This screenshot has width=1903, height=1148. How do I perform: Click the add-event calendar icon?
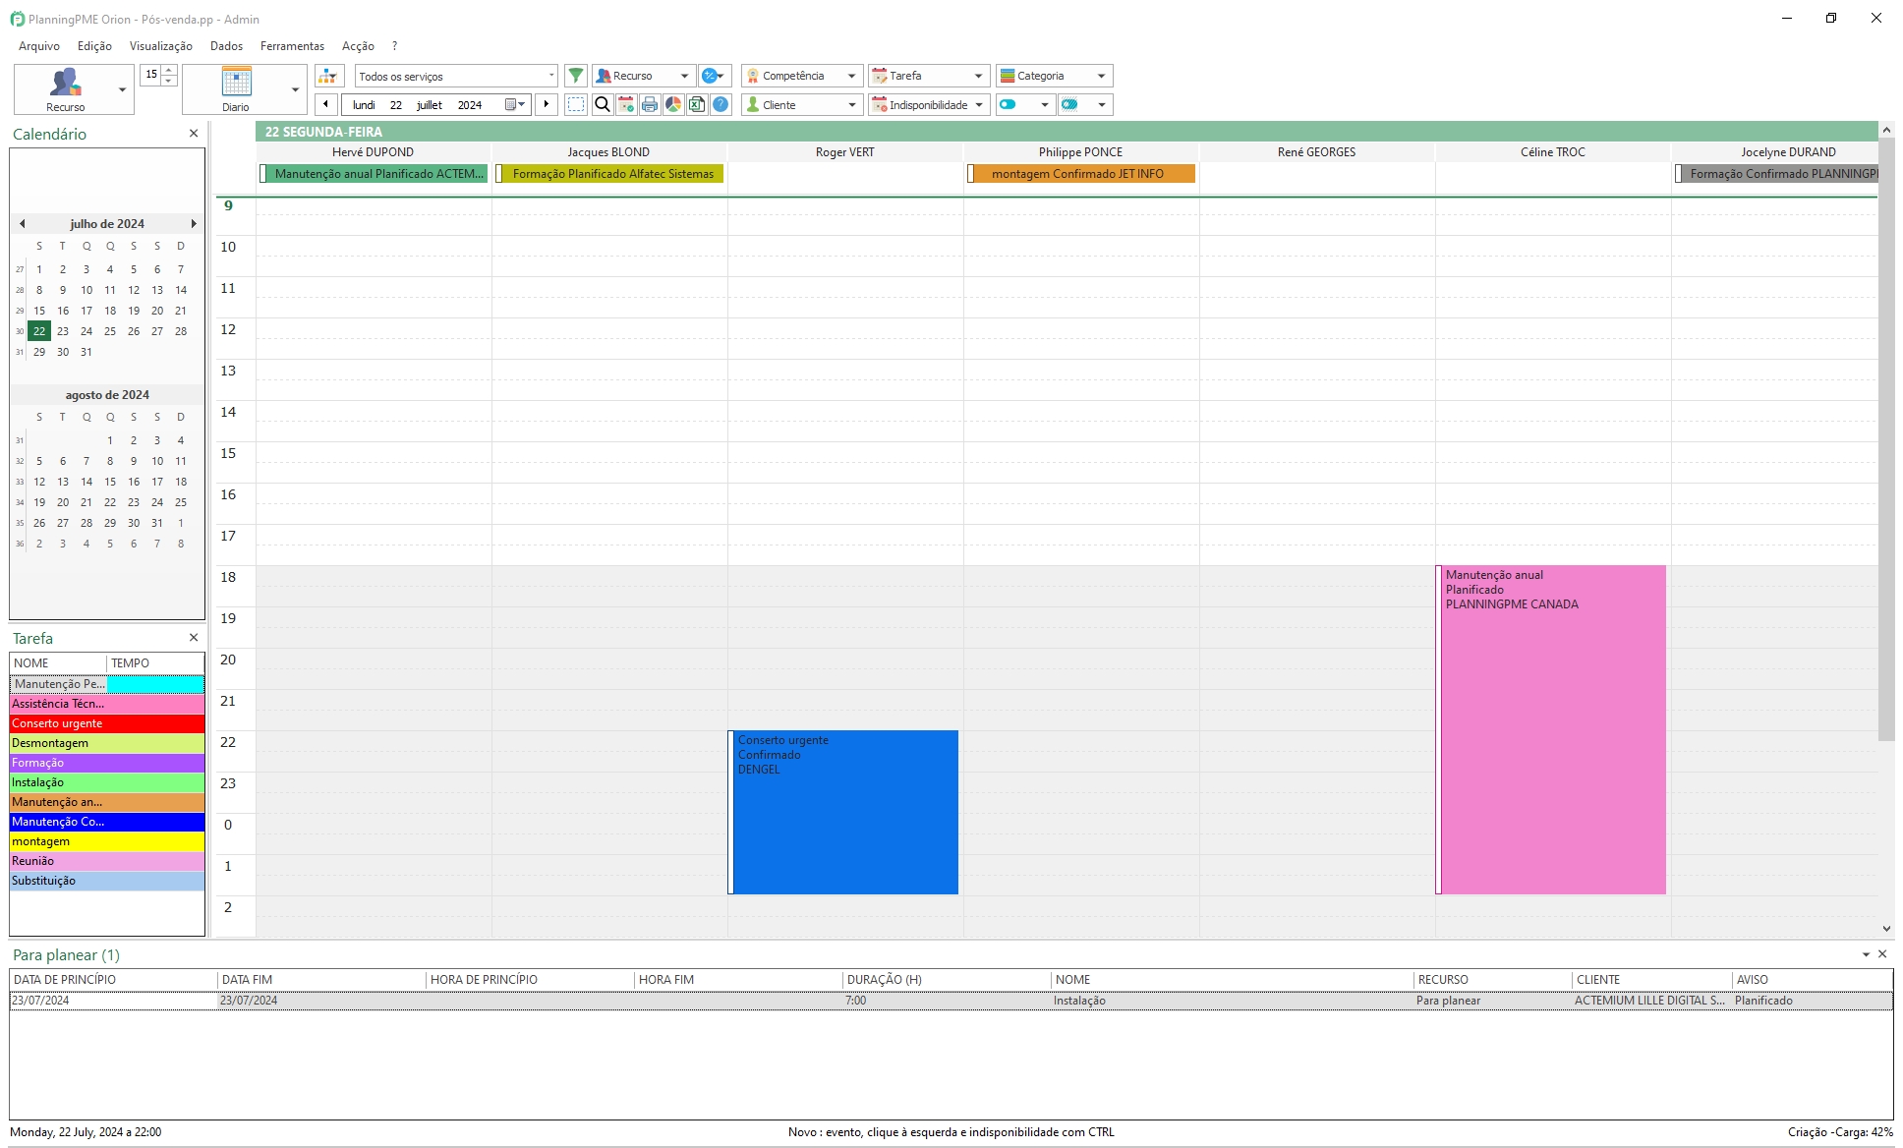[x=626, y=104]
